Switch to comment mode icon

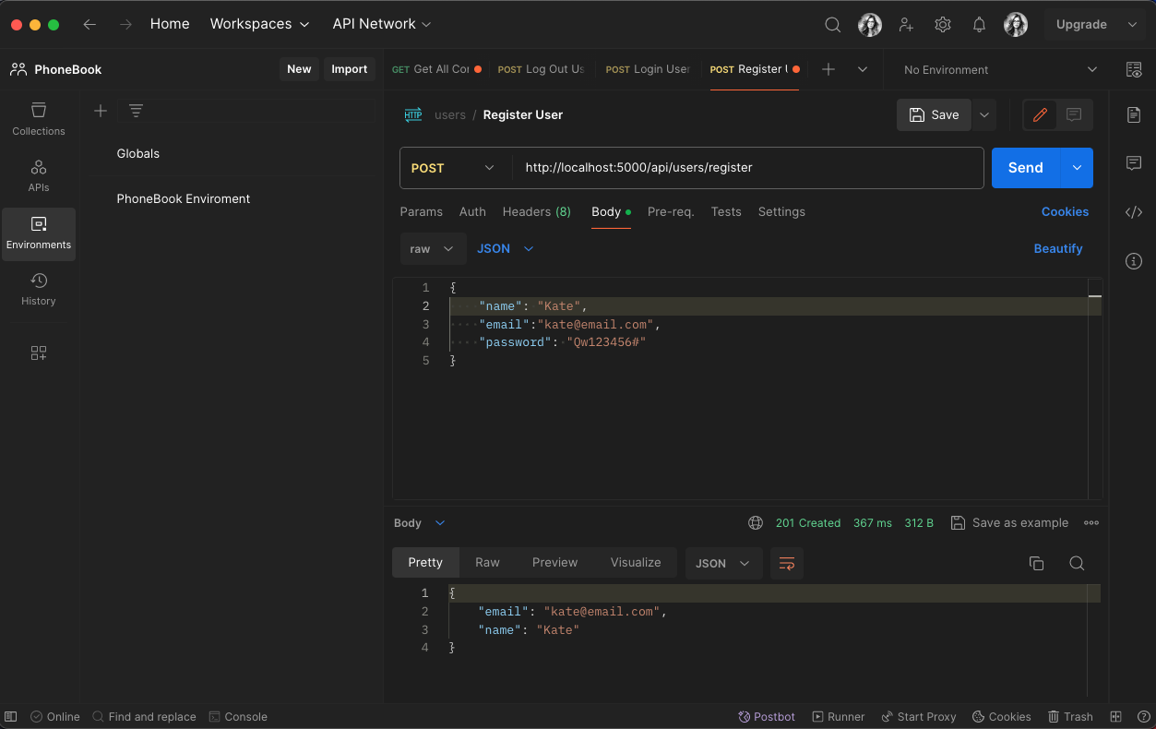point(1074,114)
